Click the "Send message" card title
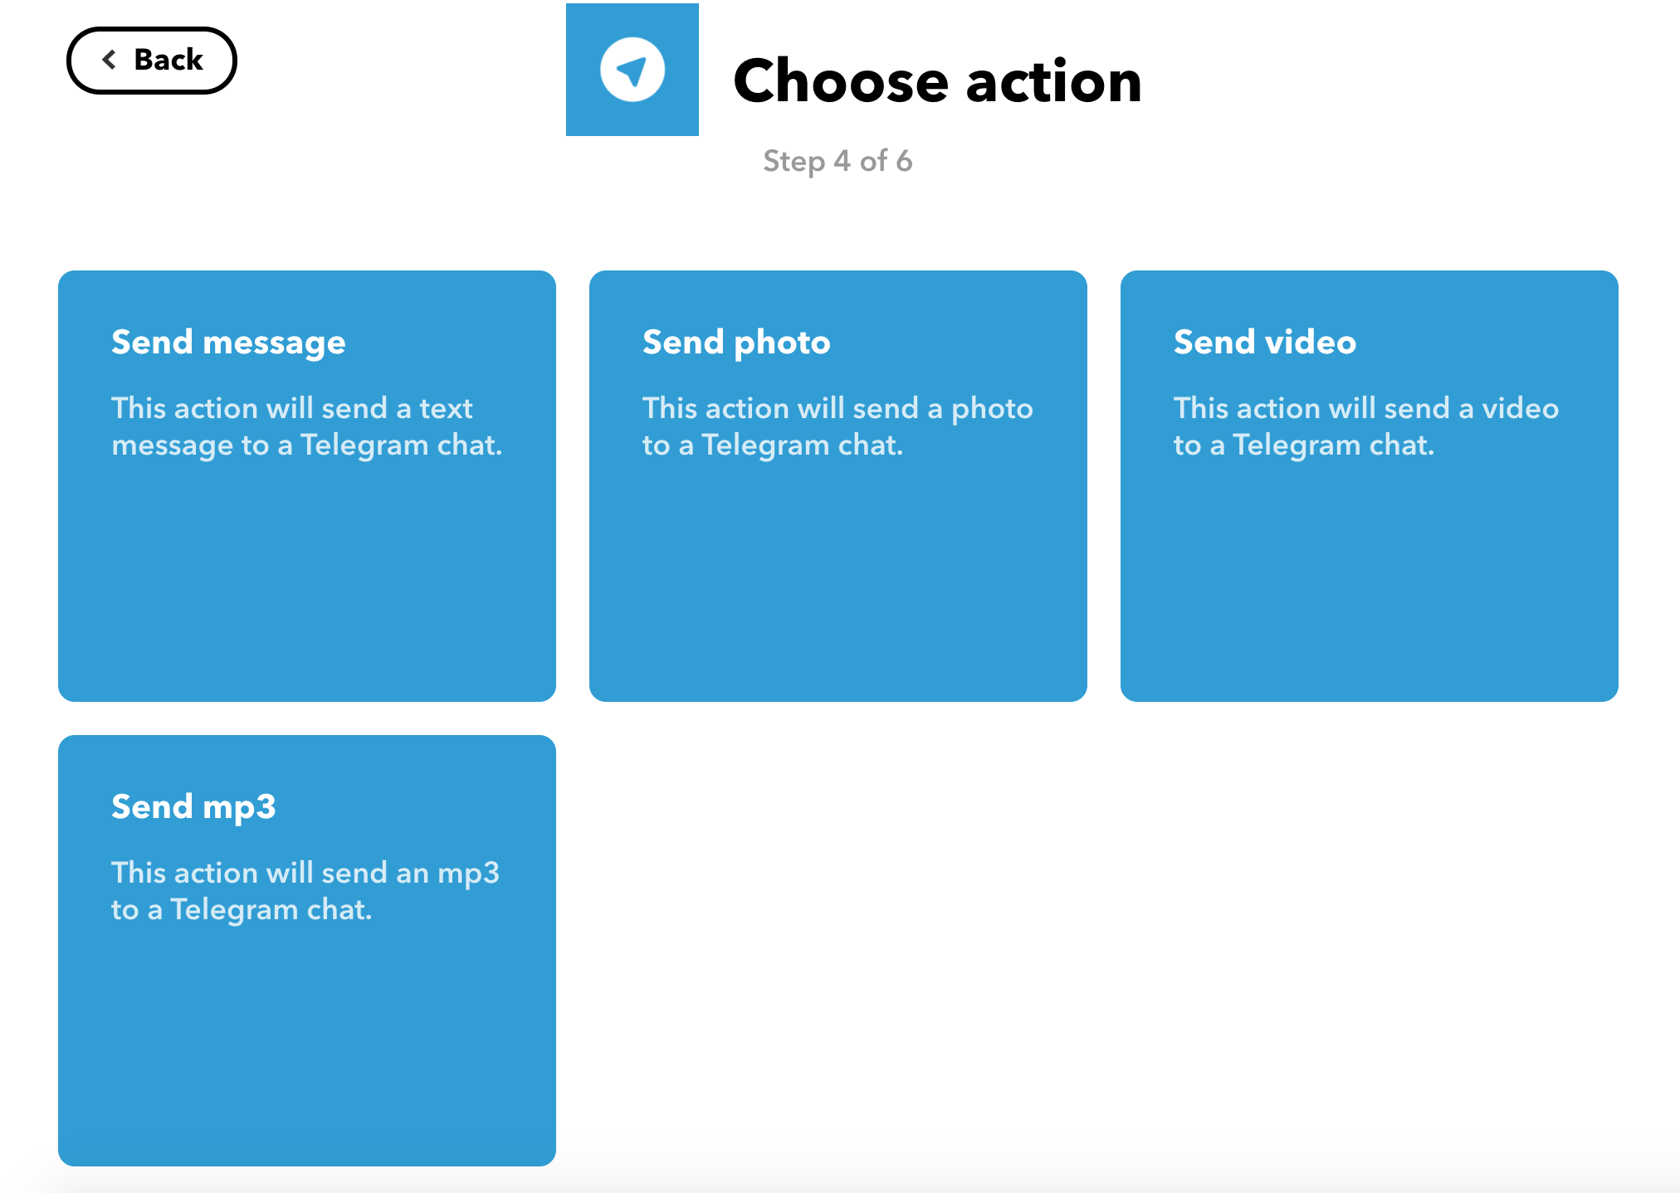1680x1193 pixels. pyautogui.click(x=228, y=343)
